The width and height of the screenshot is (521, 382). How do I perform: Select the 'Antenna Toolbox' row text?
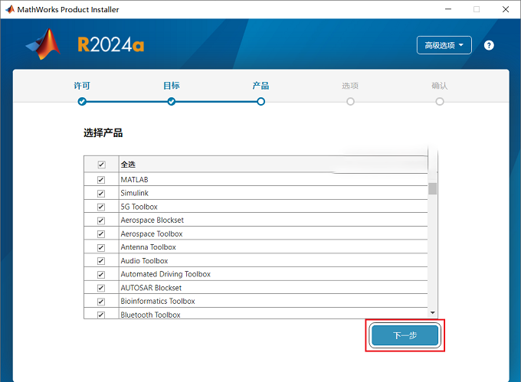pyautogui.click(x=148, y=247)
